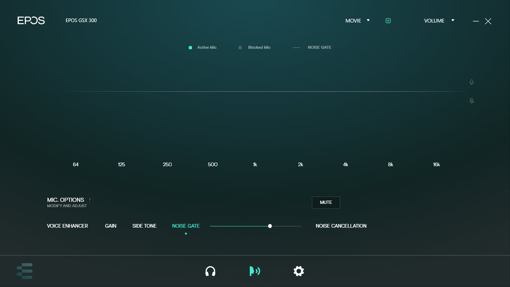
Task: Click the EPOS logo
Action: click(31, 20)
